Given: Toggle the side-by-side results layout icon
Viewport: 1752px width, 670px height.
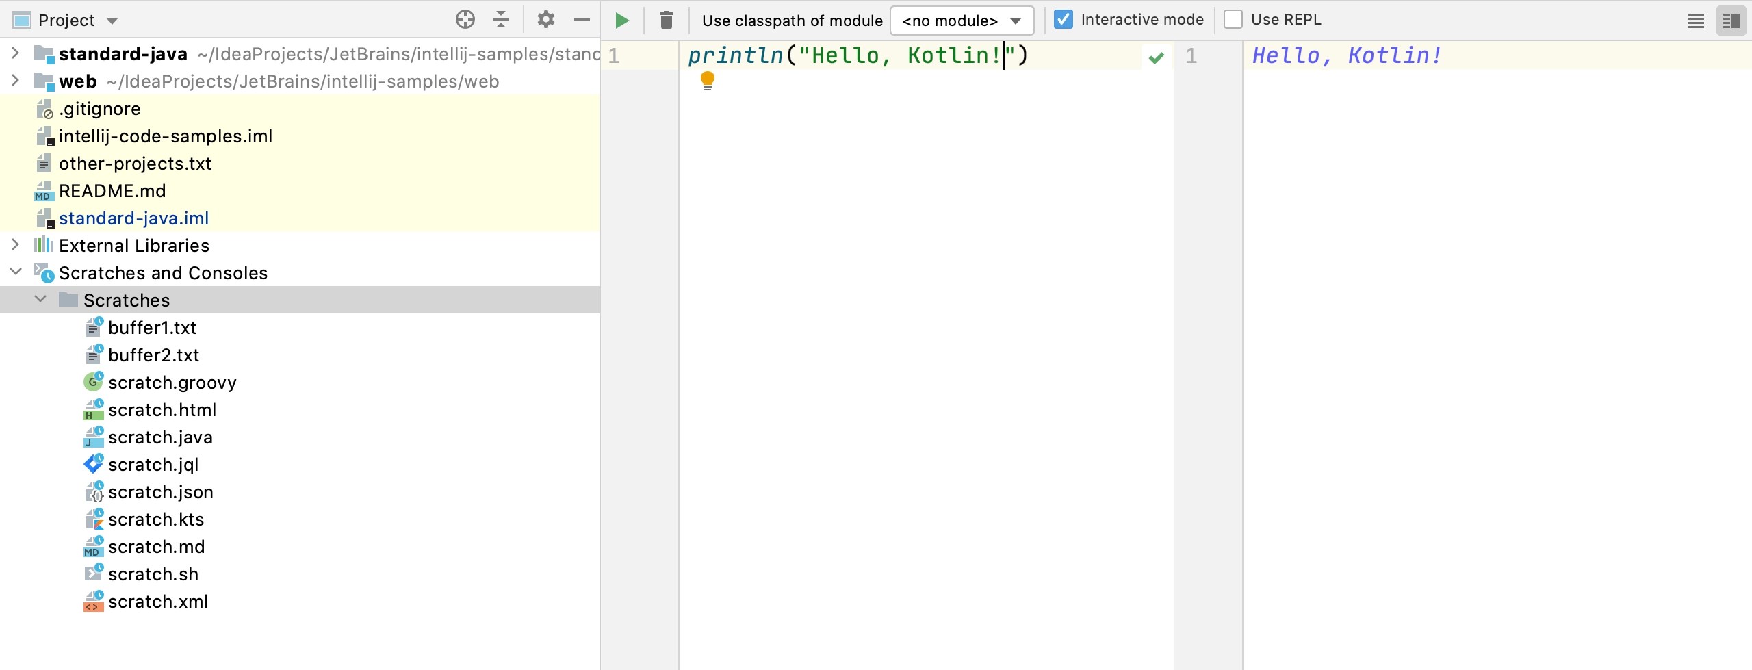Looking at the screenshot, I should [1732, 20].
